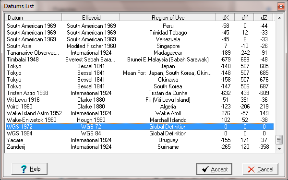This screenshot has height=180, width=288.
Task: Click the -609 dZ value
Action: point(264,93)
